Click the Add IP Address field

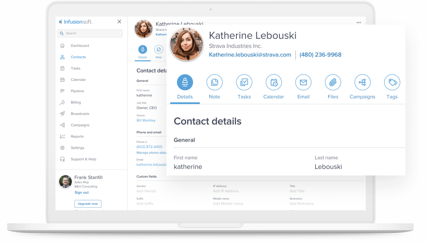(x=226, y=191)
